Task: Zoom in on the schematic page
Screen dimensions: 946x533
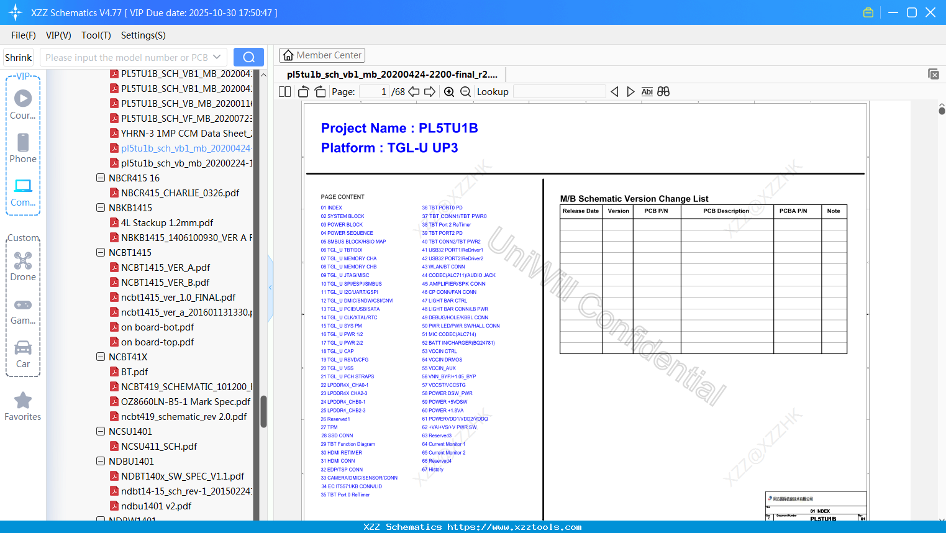Action: click(449, 92)
